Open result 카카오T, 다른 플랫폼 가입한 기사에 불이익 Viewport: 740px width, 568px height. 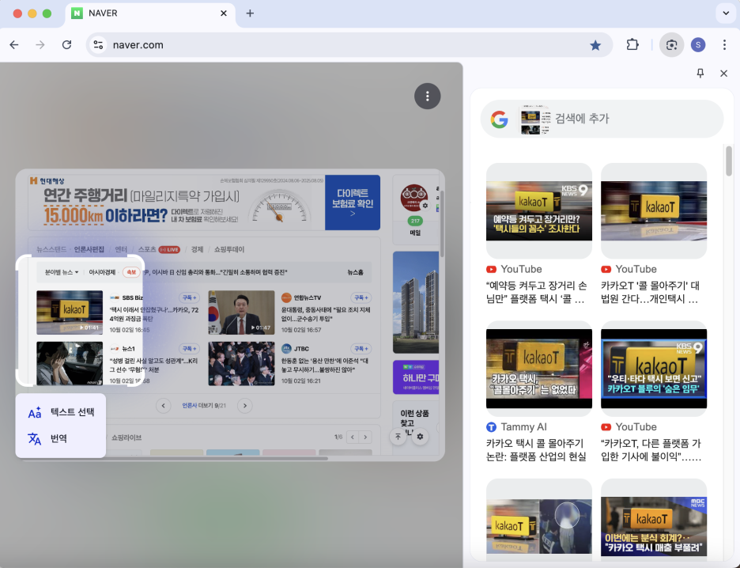tap(651, 450)
